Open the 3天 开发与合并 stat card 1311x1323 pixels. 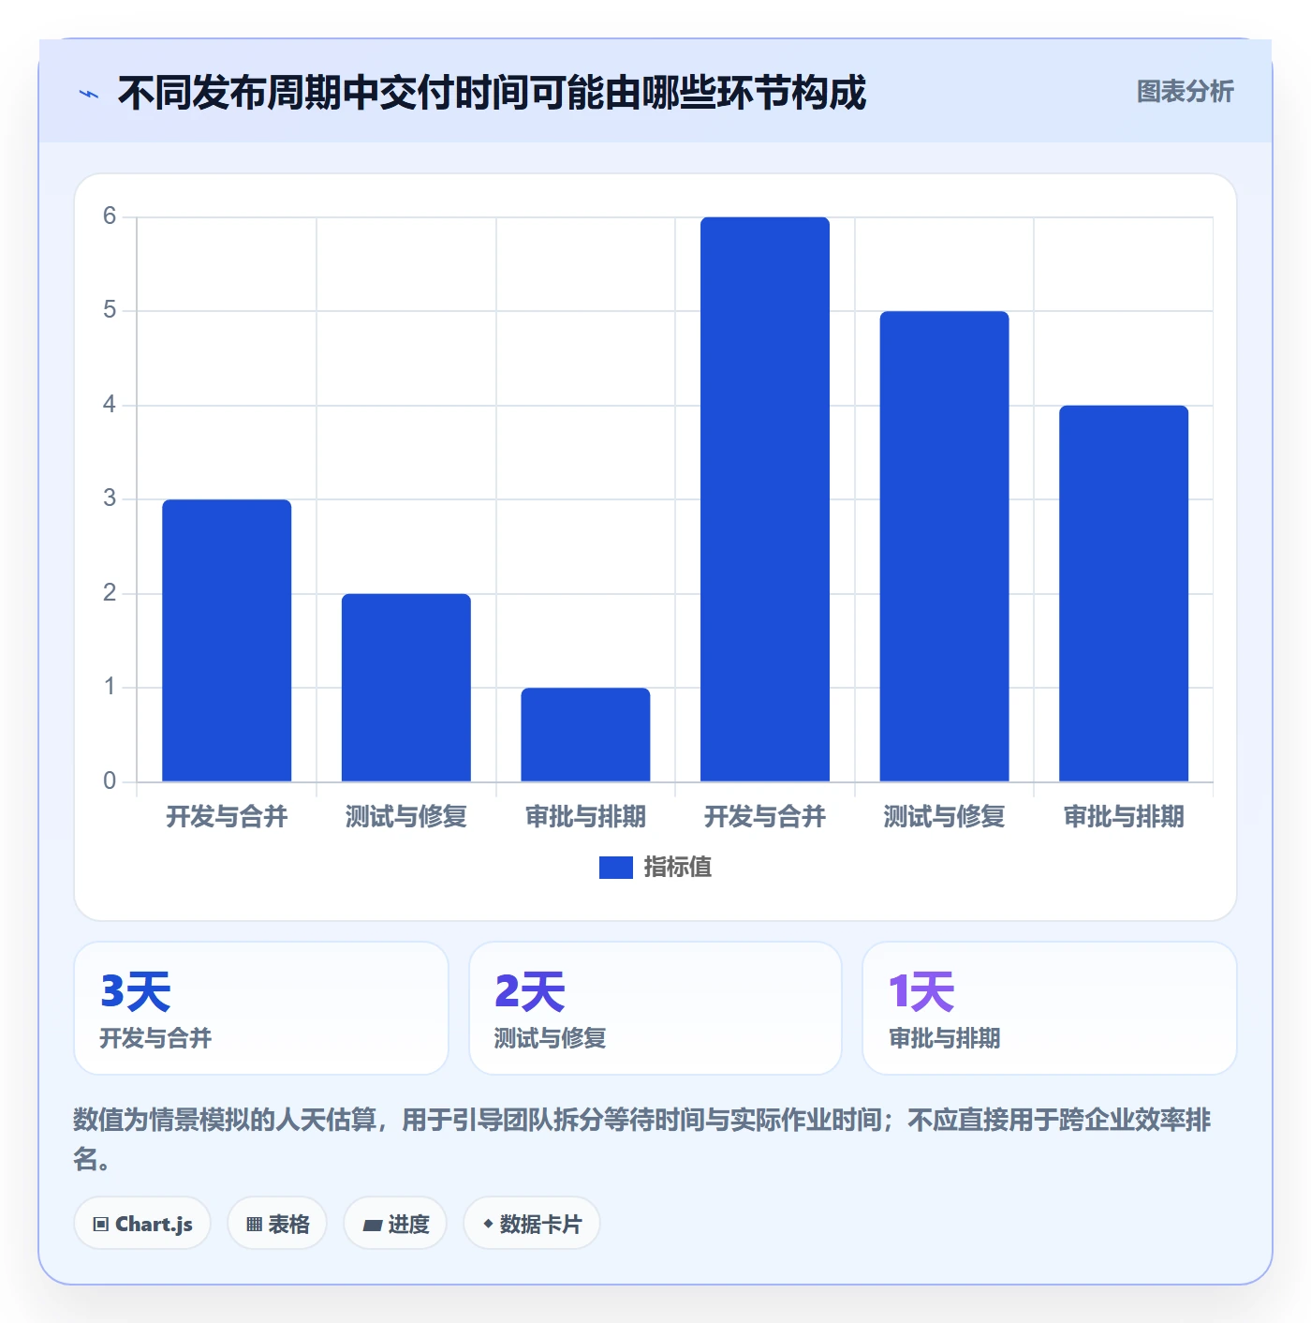tap(261, 1008)
